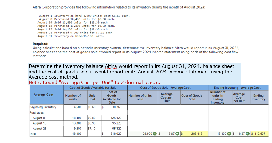Click Total cost available cell 316,020
This screenshot has height=143, width=272.
pos(114,134)
